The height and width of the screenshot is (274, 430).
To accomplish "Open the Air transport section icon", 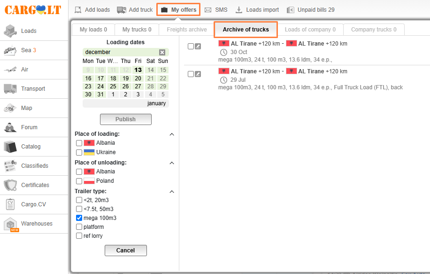I will click(10, 70).
